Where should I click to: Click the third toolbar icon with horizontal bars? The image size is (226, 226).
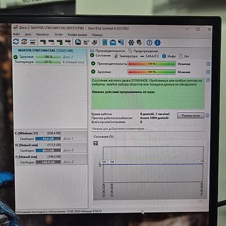[32, 42]
